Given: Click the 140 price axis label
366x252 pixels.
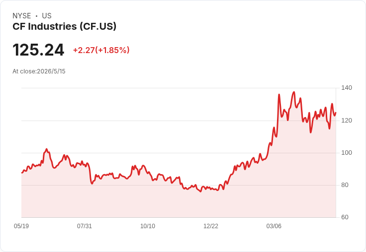Looking at the screenshot, I should pos(347,88).
